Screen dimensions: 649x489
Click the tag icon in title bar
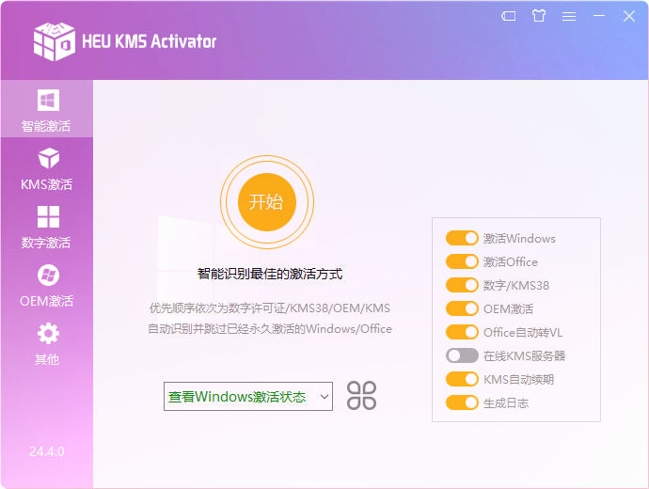508,16
